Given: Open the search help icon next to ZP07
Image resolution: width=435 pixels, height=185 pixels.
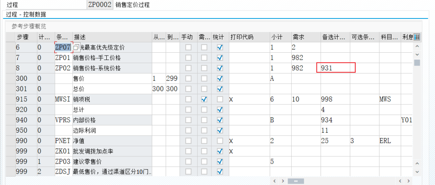Looking at the screenshot, I should click(x=77, y=47).
